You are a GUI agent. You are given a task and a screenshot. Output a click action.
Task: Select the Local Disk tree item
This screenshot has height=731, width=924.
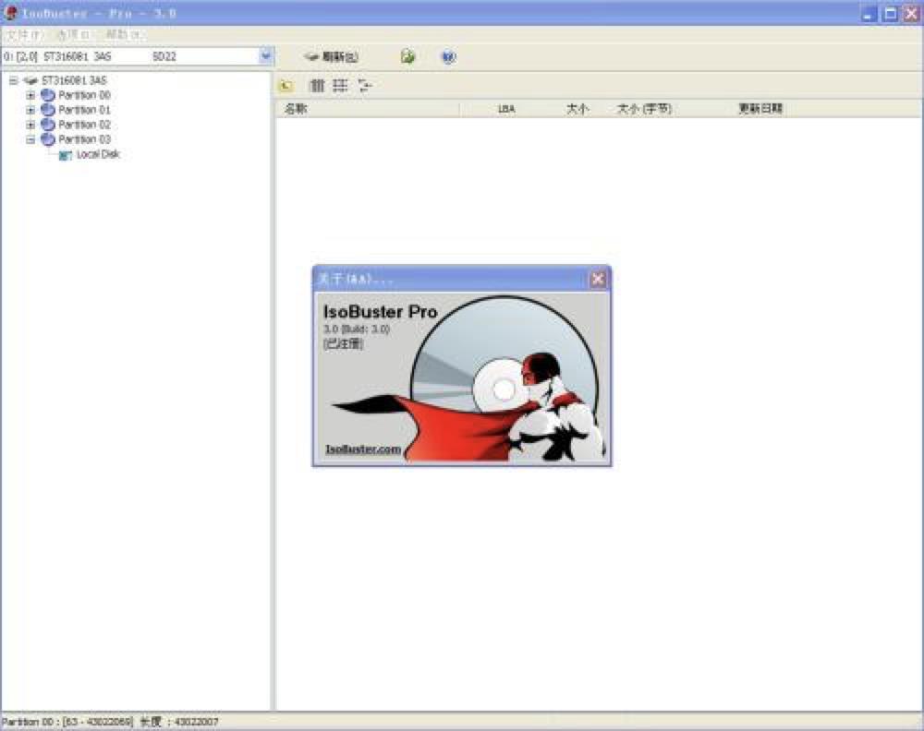point(98,154)
